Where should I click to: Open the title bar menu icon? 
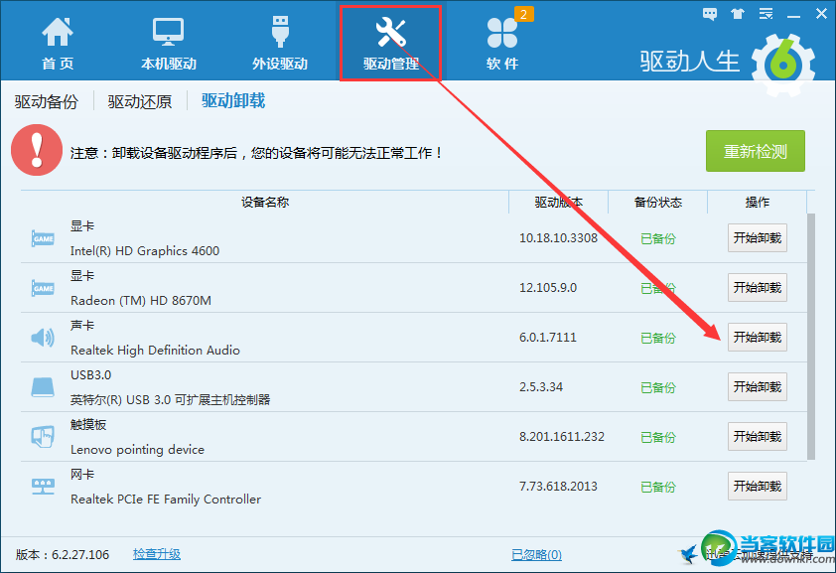[x=766, y=14]
